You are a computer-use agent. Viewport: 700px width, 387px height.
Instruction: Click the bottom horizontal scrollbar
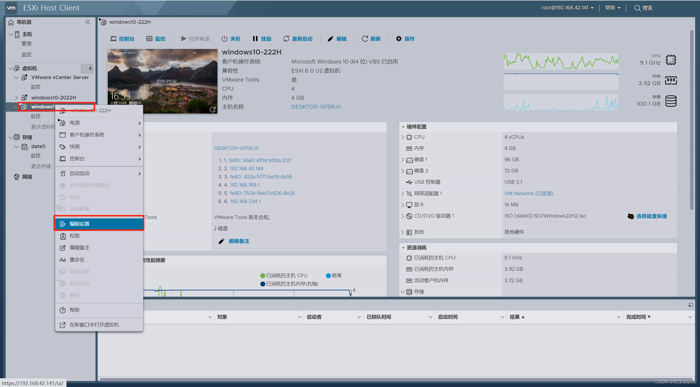(x=396, y=379)
